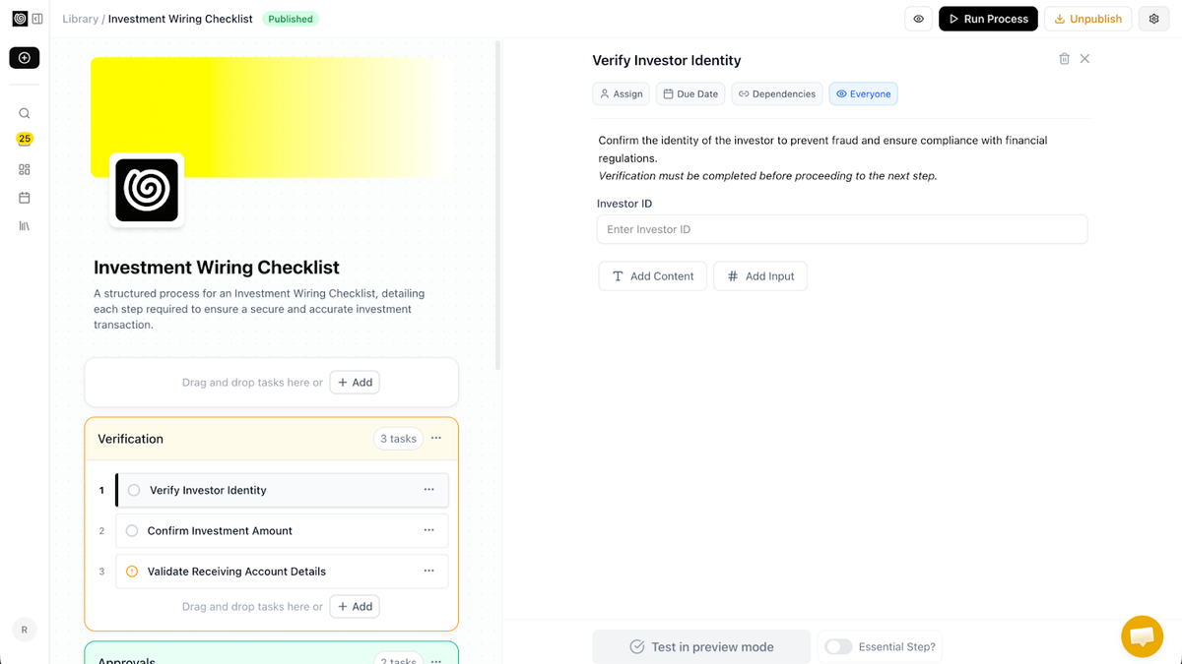The image size is (1182, 664).
Task: Select the Approvals section header
Action: tap(126, 657)
